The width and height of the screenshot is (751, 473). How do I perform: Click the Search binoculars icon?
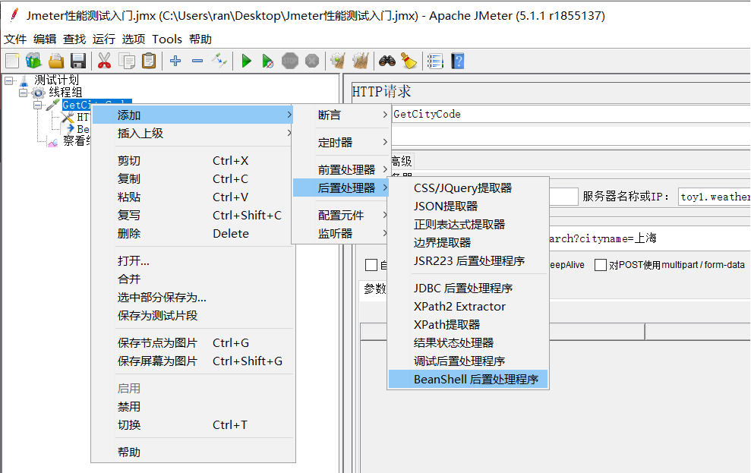387,61
